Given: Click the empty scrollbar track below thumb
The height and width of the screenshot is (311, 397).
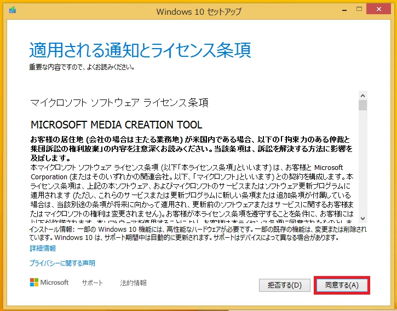Looking at the screenshot, I should click(362, 164).
